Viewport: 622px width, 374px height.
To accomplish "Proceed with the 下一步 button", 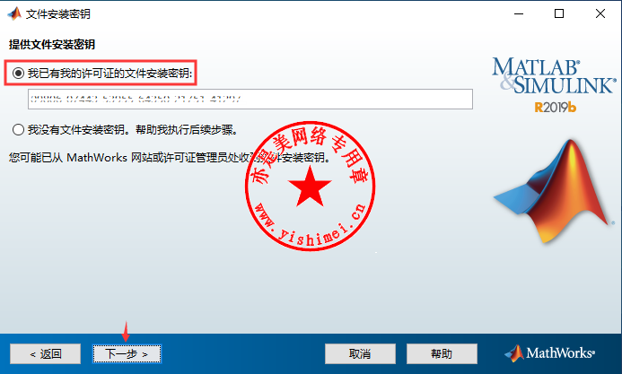I will pos(127,353).
